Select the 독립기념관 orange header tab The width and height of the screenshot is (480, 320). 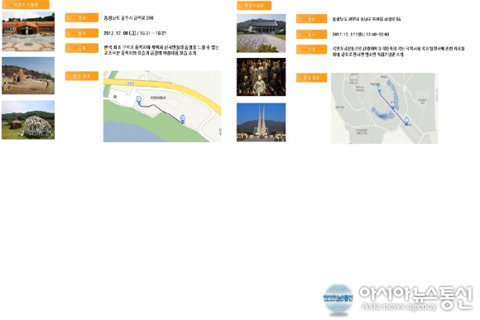point(254,6)
